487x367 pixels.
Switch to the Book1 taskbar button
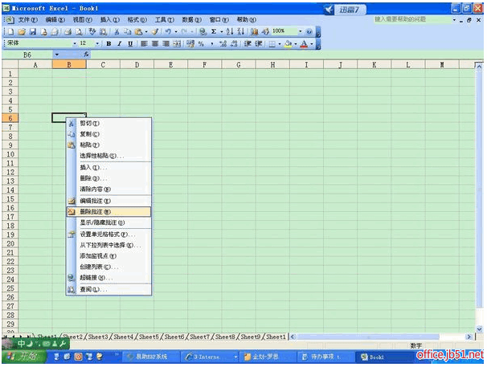pos(384,357)
